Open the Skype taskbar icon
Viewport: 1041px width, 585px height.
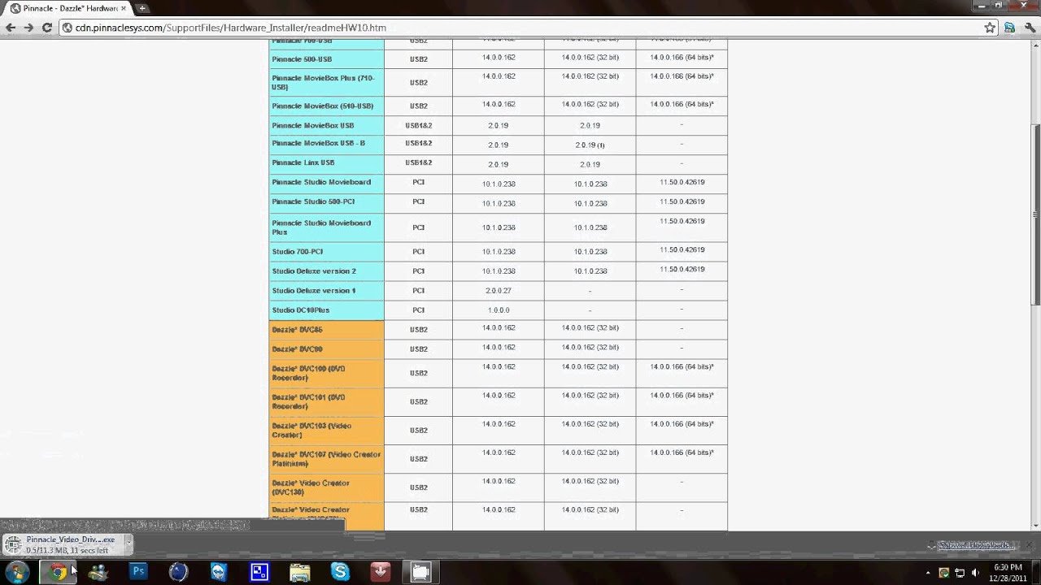click(x=340, y=572)
